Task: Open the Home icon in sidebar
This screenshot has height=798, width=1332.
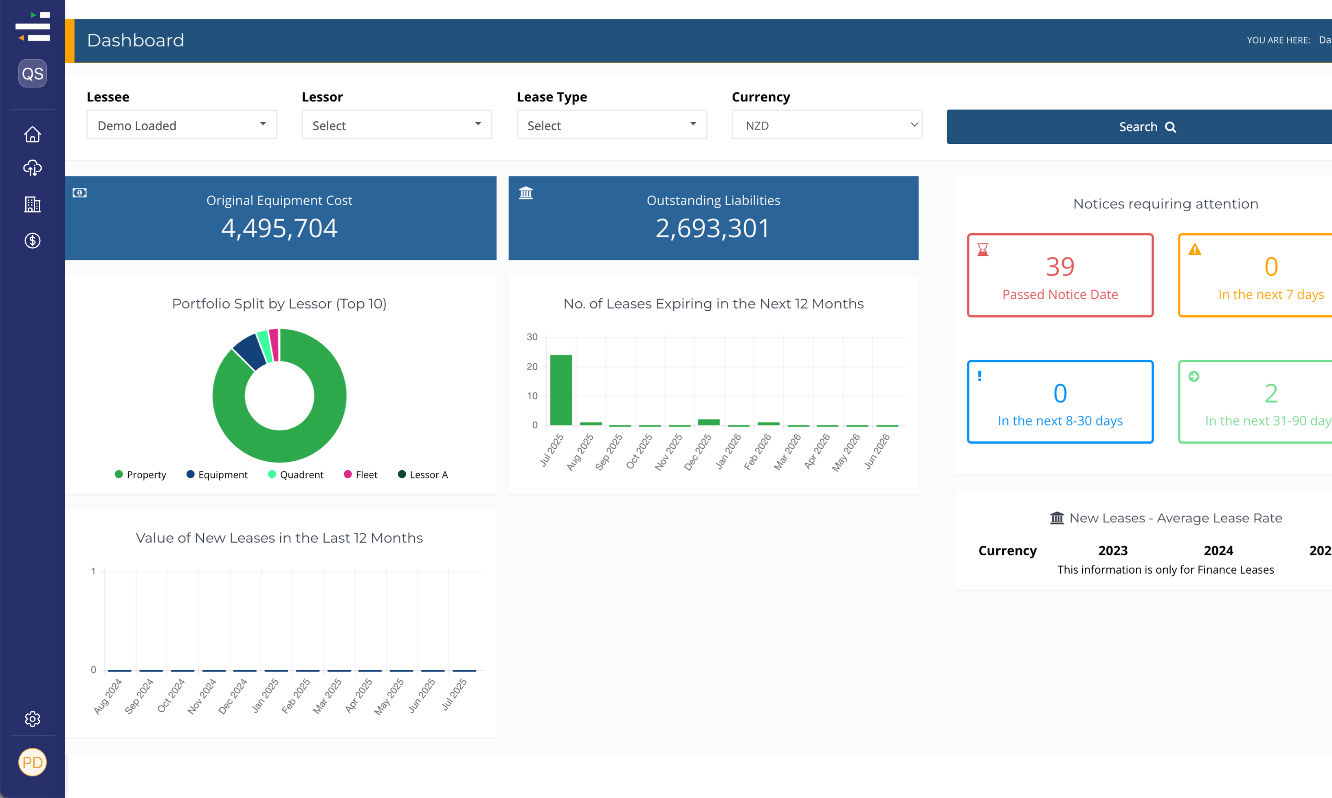Action: tap(32, 134)
